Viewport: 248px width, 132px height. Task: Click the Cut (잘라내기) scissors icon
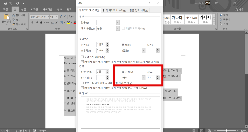click(x=14, y=15)
